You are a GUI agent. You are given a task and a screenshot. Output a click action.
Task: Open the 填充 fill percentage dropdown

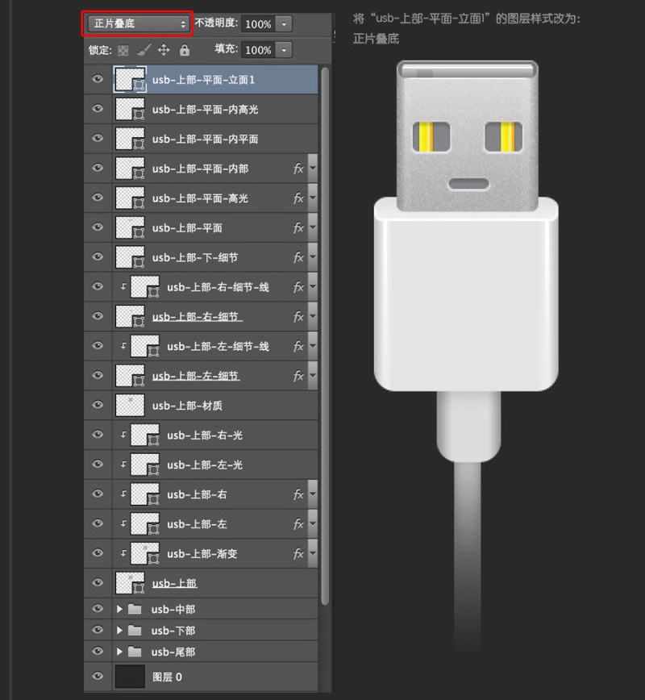(284, 50)
